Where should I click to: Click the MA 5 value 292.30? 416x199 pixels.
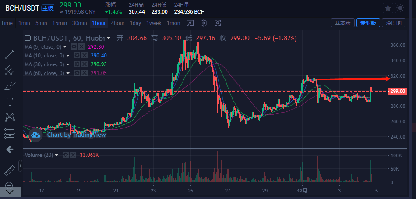[x=97, y=47]
